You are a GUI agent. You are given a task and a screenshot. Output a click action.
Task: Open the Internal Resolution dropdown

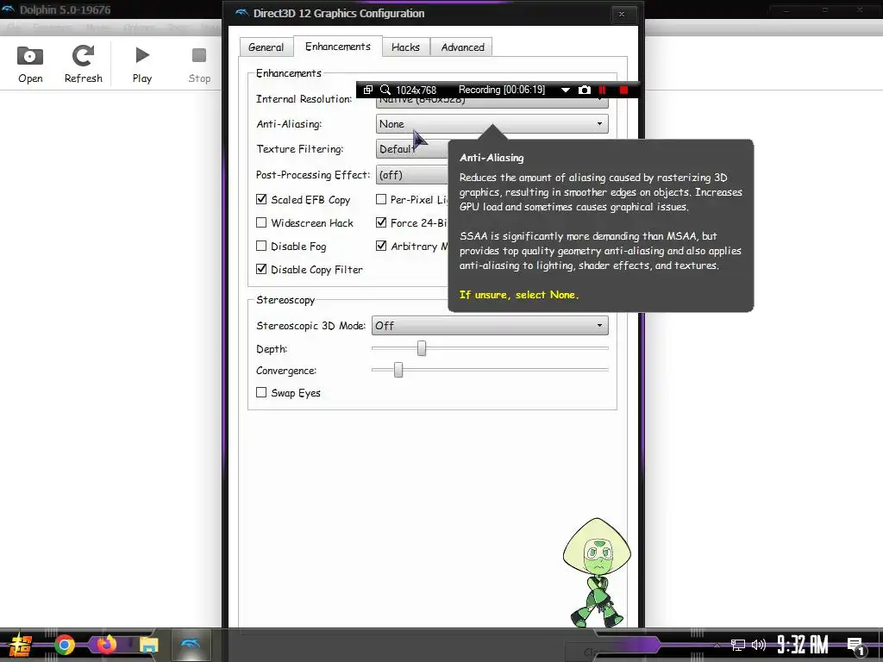[x=492, y=102]
